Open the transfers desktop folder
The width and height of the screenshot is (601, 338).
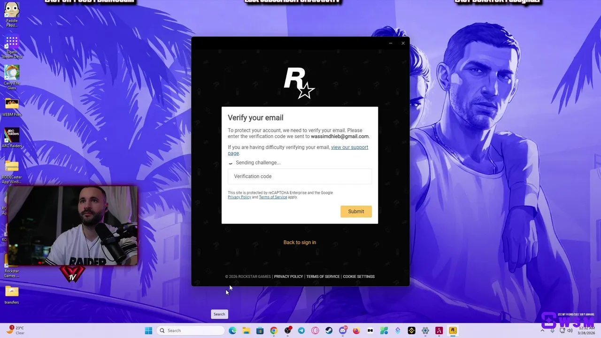[12, 295]
